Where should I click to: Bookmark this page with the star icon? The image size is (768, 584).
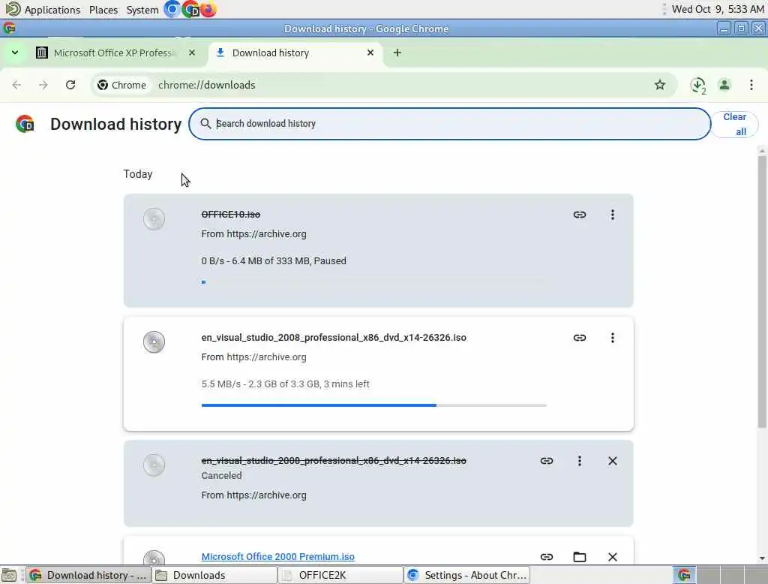click(660, 85)
